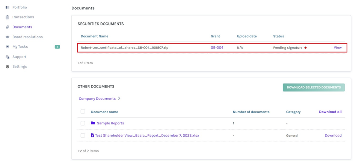Click the Number of documents header
This screenshot has height=161, width=353.
(251, 112)
